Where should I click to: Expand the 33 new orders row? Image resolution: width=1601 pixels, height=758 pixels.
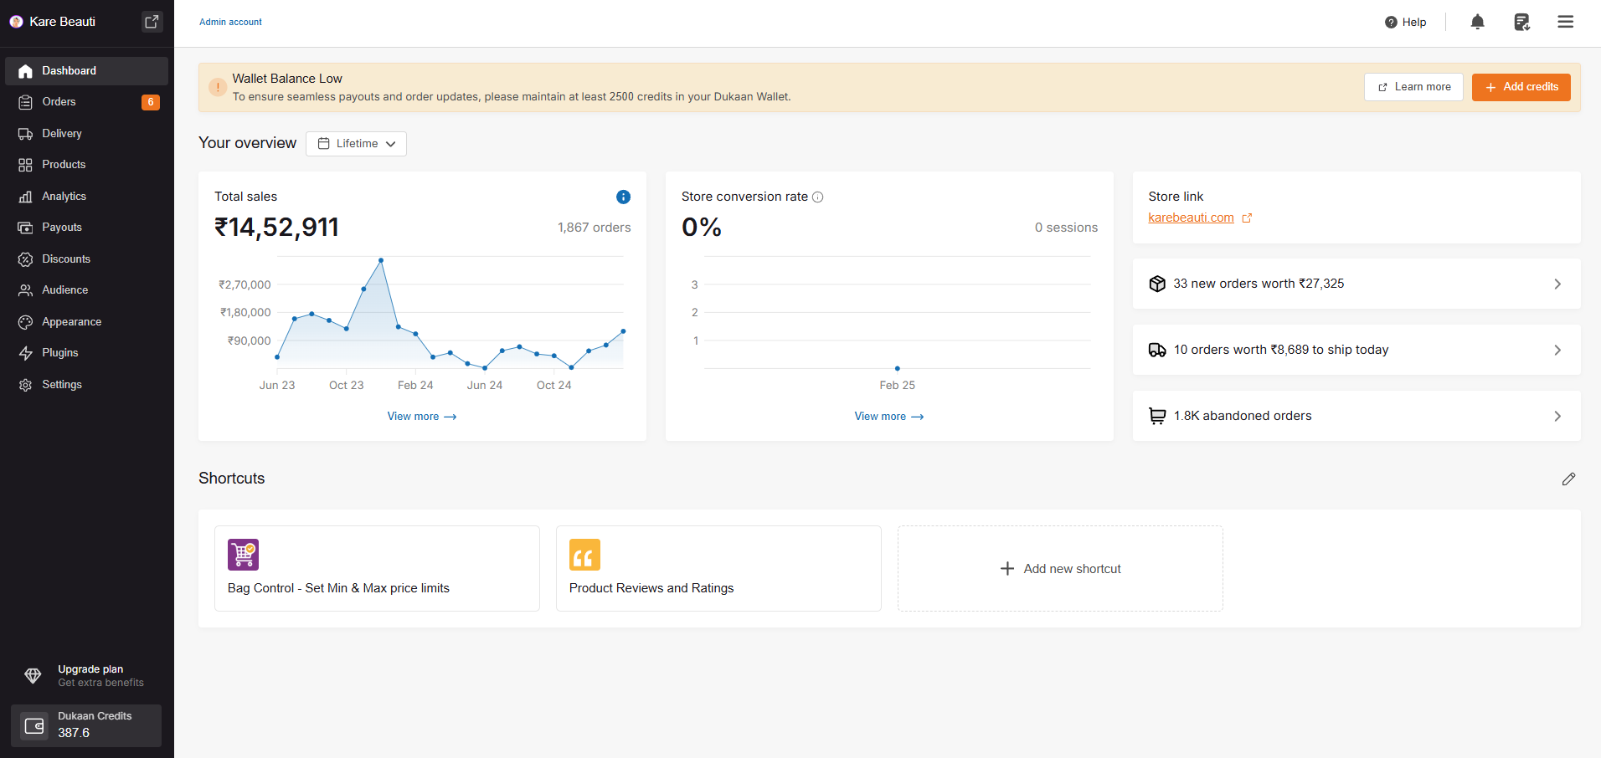point(1356,284)
